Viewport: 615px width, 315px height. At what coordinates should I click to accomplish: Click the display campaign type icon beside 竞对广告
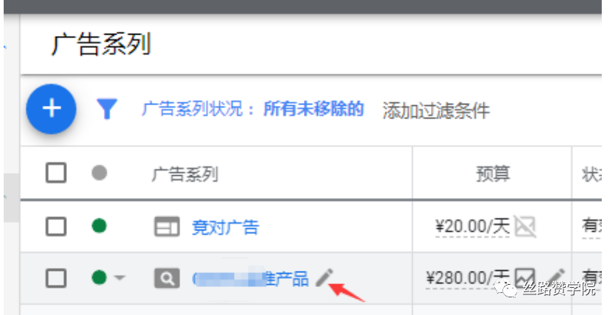click(x=167, y=227)
